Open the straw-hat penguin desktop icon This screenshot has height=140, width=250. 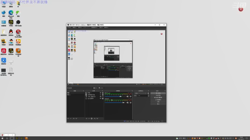[11, 42]
